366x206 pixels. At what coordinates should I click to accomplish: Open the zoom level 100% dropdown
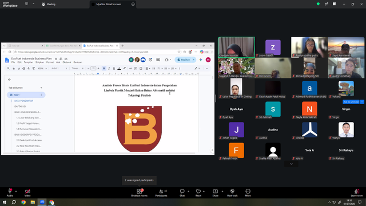click(42, 69)
